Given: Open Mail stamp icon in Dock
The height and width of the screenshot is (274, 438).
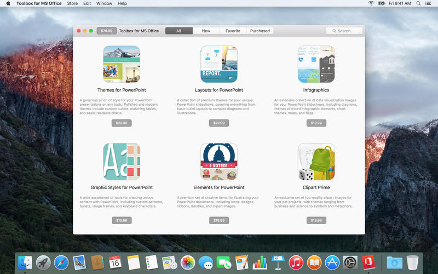Looking at the screenshot, I should click(x=79, y=263).
